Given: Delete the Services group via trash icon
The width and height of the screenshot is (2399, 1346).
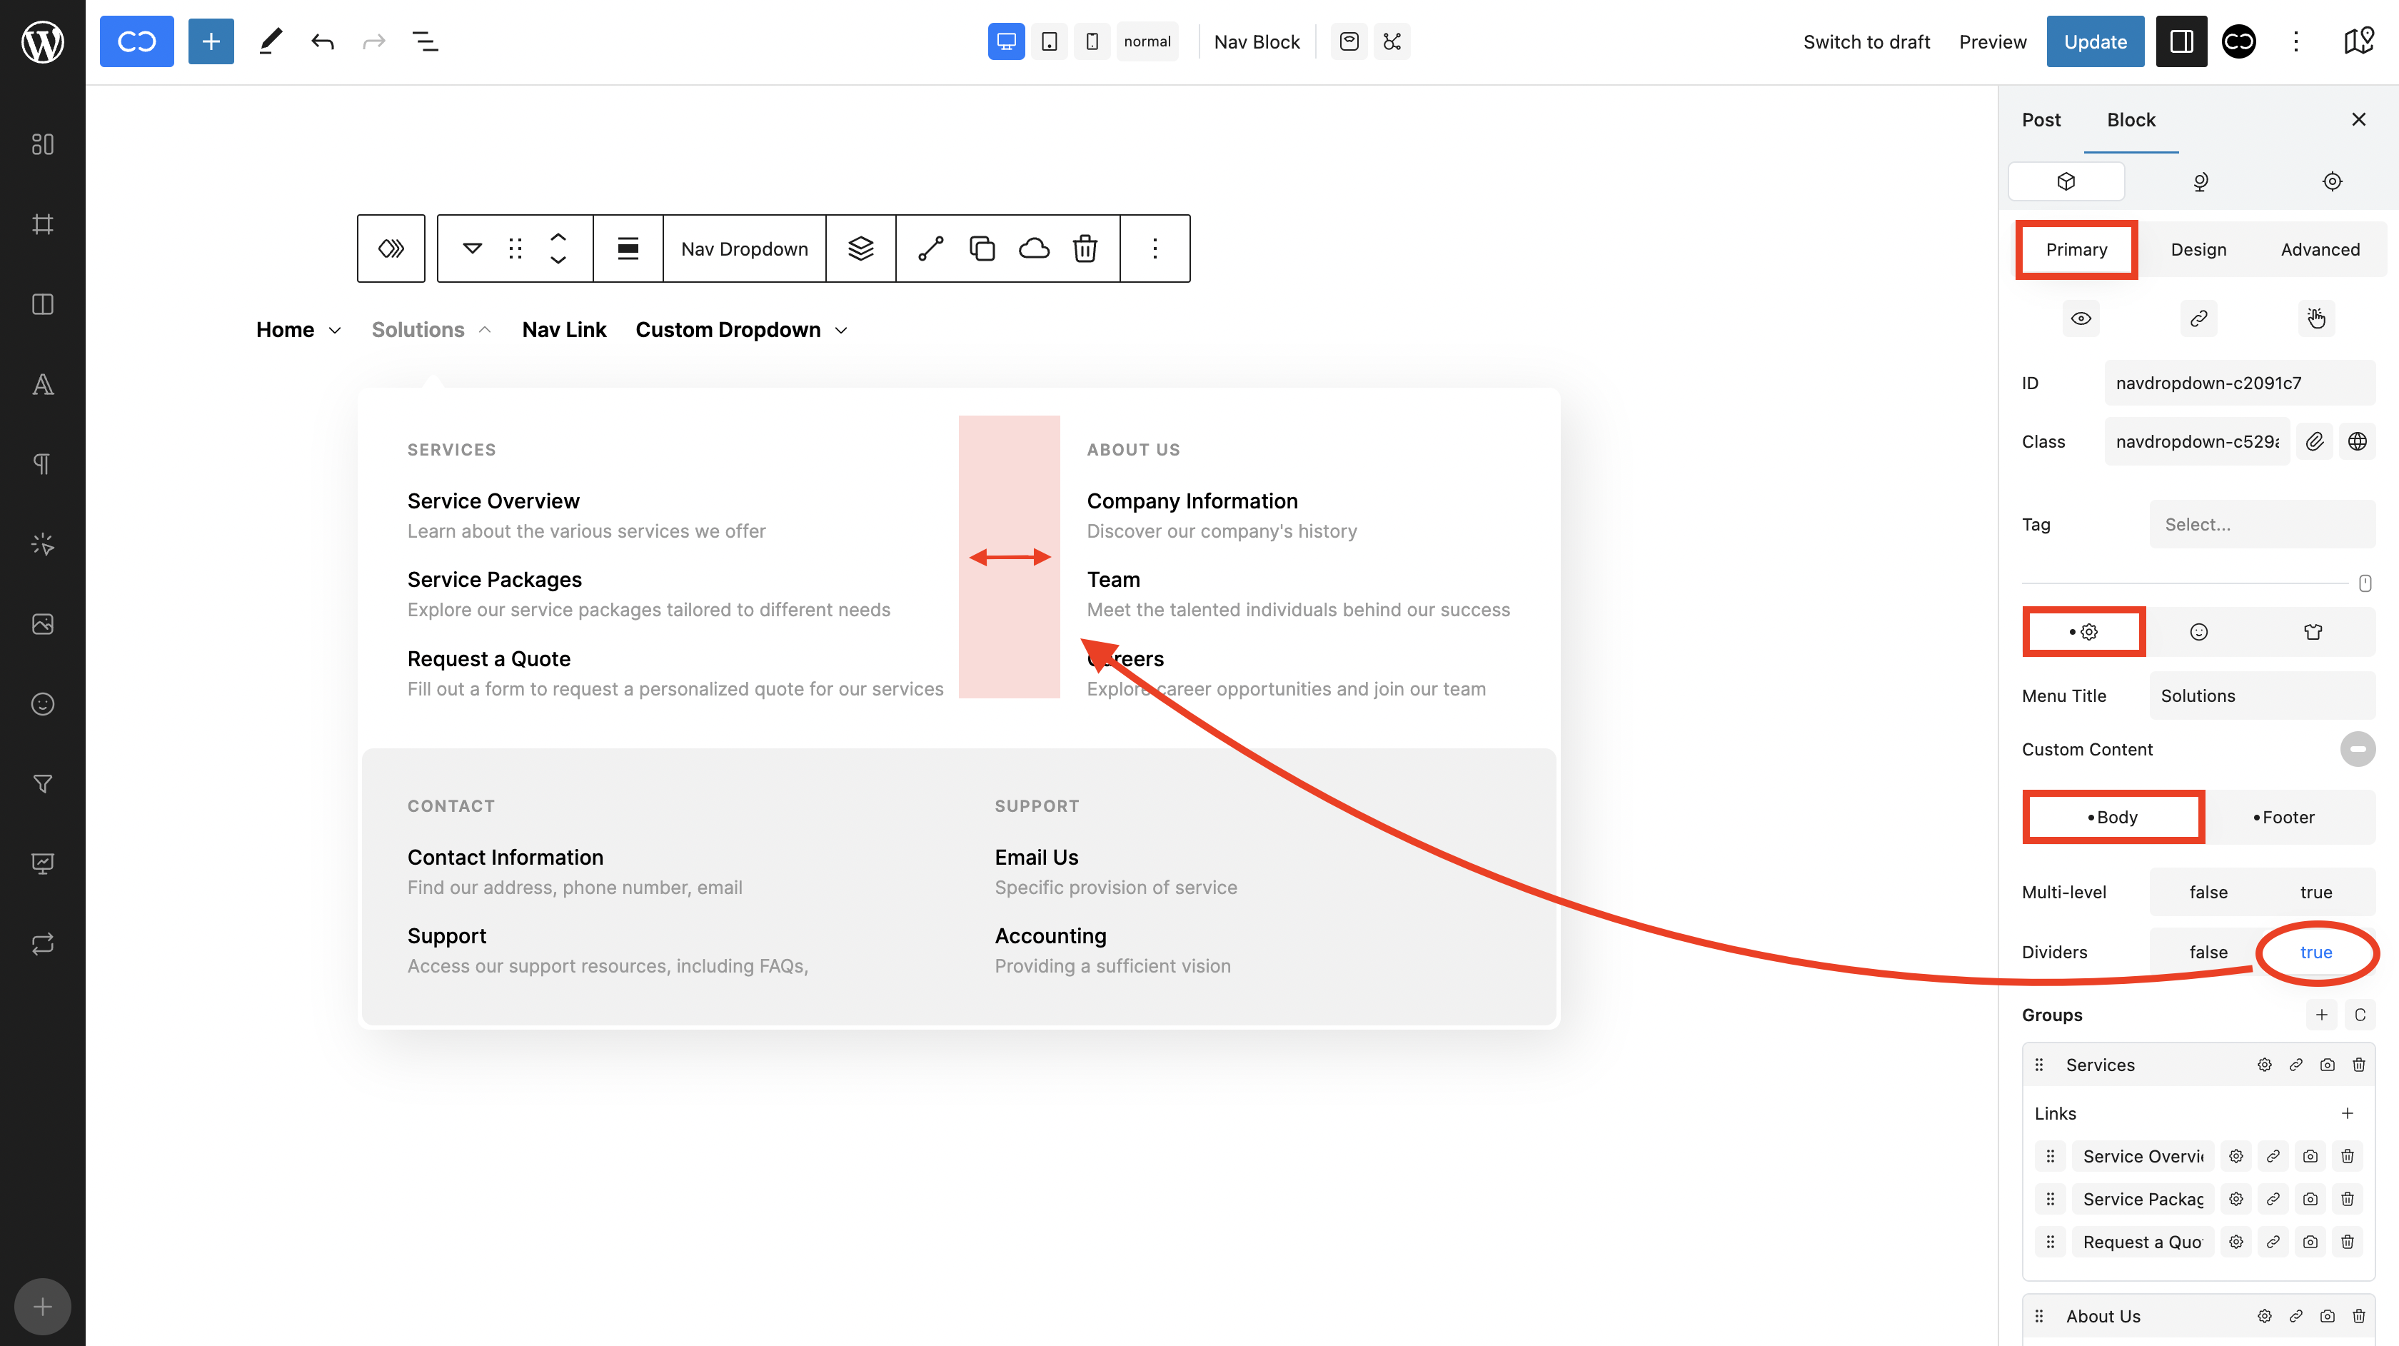Looking at the screenshot, I should tap(2358, 1065).
